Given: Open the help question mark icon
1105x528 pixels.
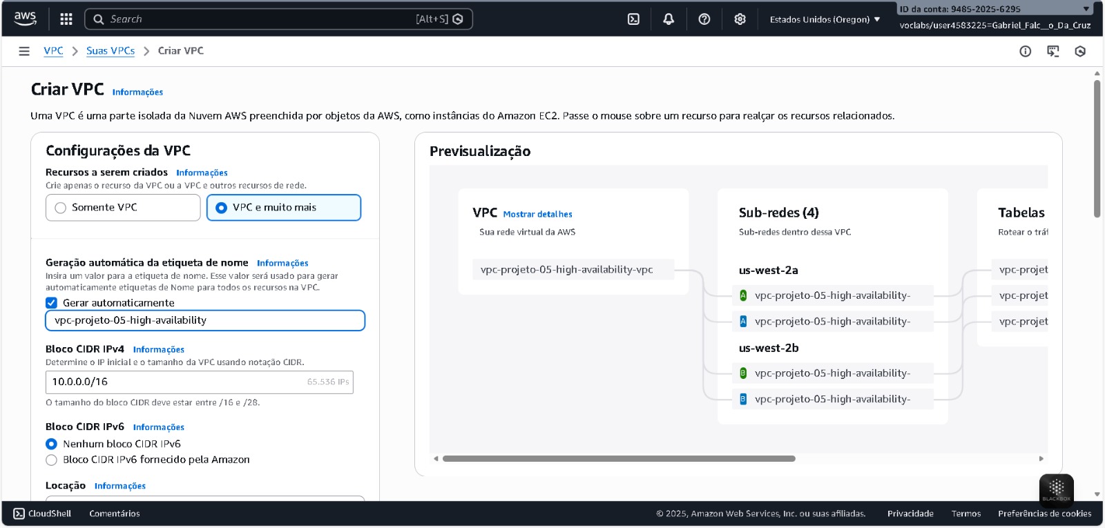Looking at the screenshot, I should pyautogui.click(x=704, y=19).
